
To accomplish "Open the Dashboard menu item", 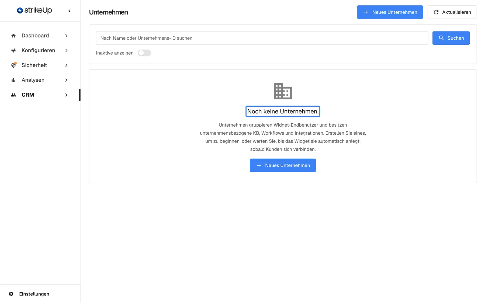I will [40, 36].
